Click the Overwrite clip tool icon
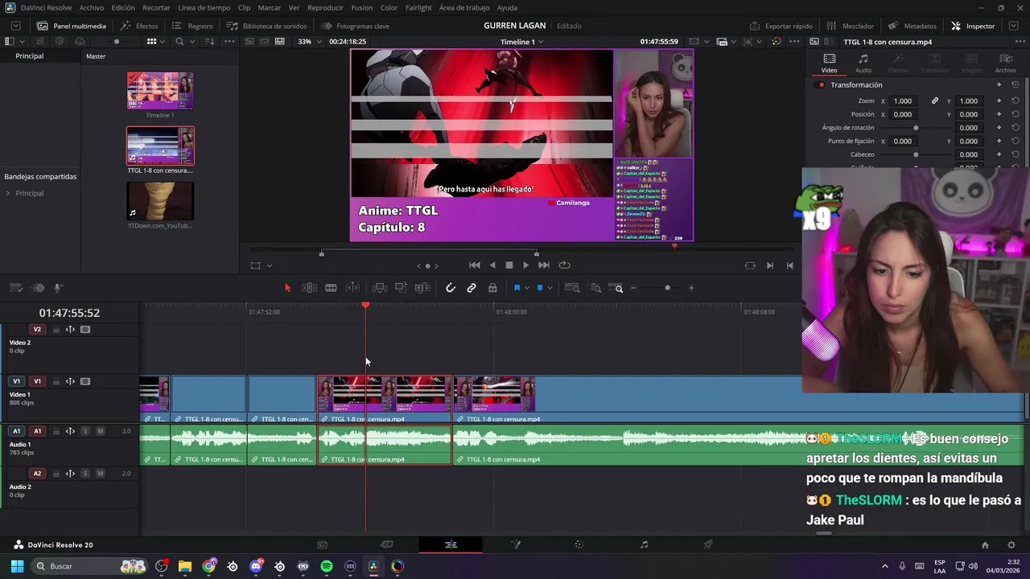This screenshot has height=579, width=1030. (x=401, y=288)
